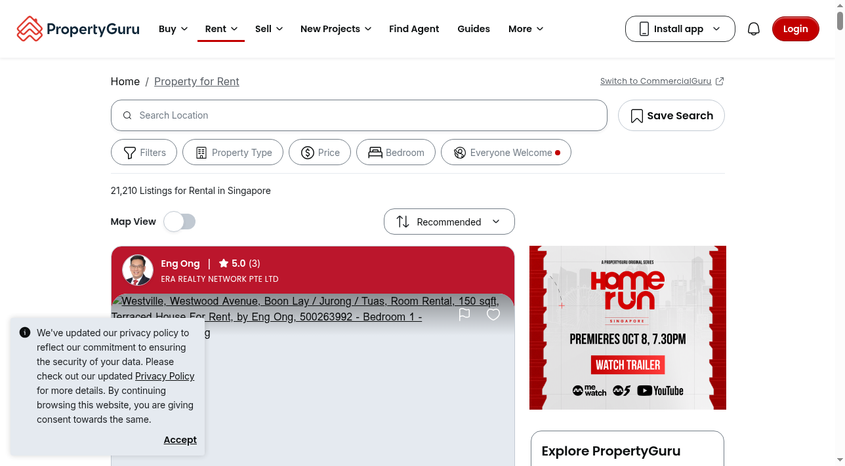Expand the New Projects menu
The image size is (845, 466).
click(336, 29)
